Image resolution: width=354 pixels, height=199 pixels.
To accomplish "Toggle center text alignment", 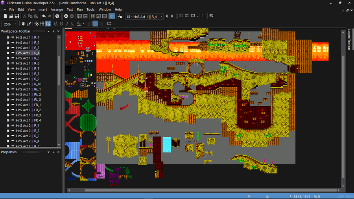I will point(95,24).
